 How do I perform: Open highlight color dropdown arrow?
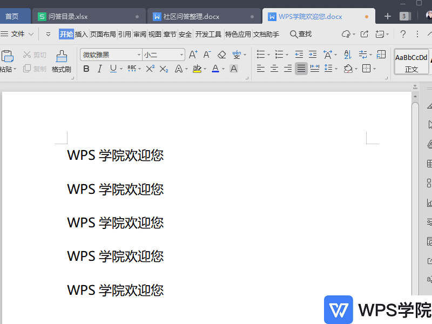click(x=205, y=69)
